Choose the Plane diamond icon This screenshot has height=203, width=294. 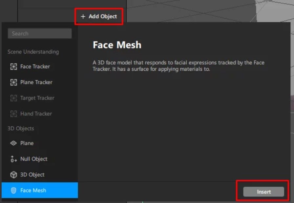click(13, 143)
